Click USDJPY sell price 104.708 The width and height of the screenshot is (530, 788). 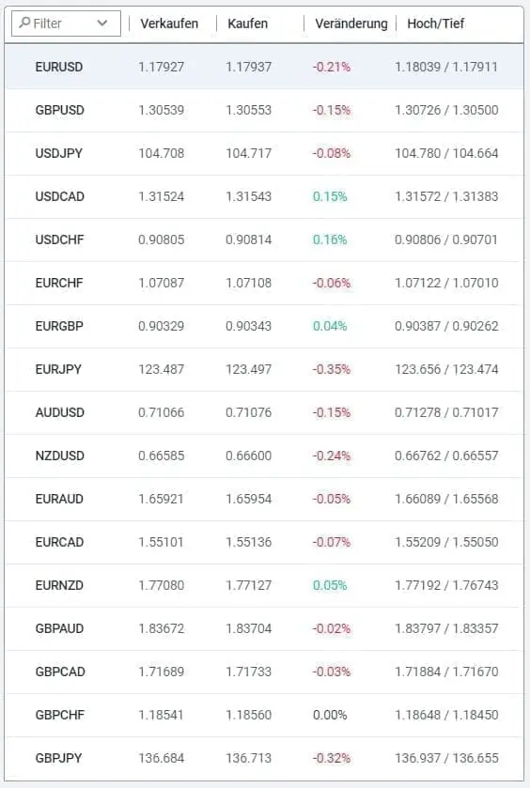click(x=162, y=153)
